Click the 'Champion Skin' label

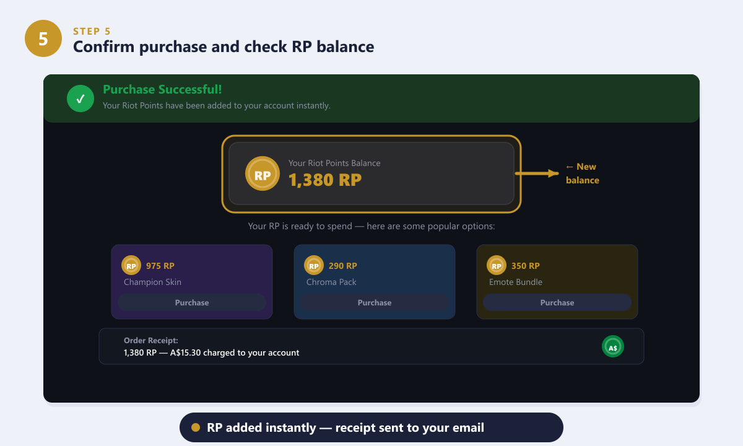coord(152,282)
